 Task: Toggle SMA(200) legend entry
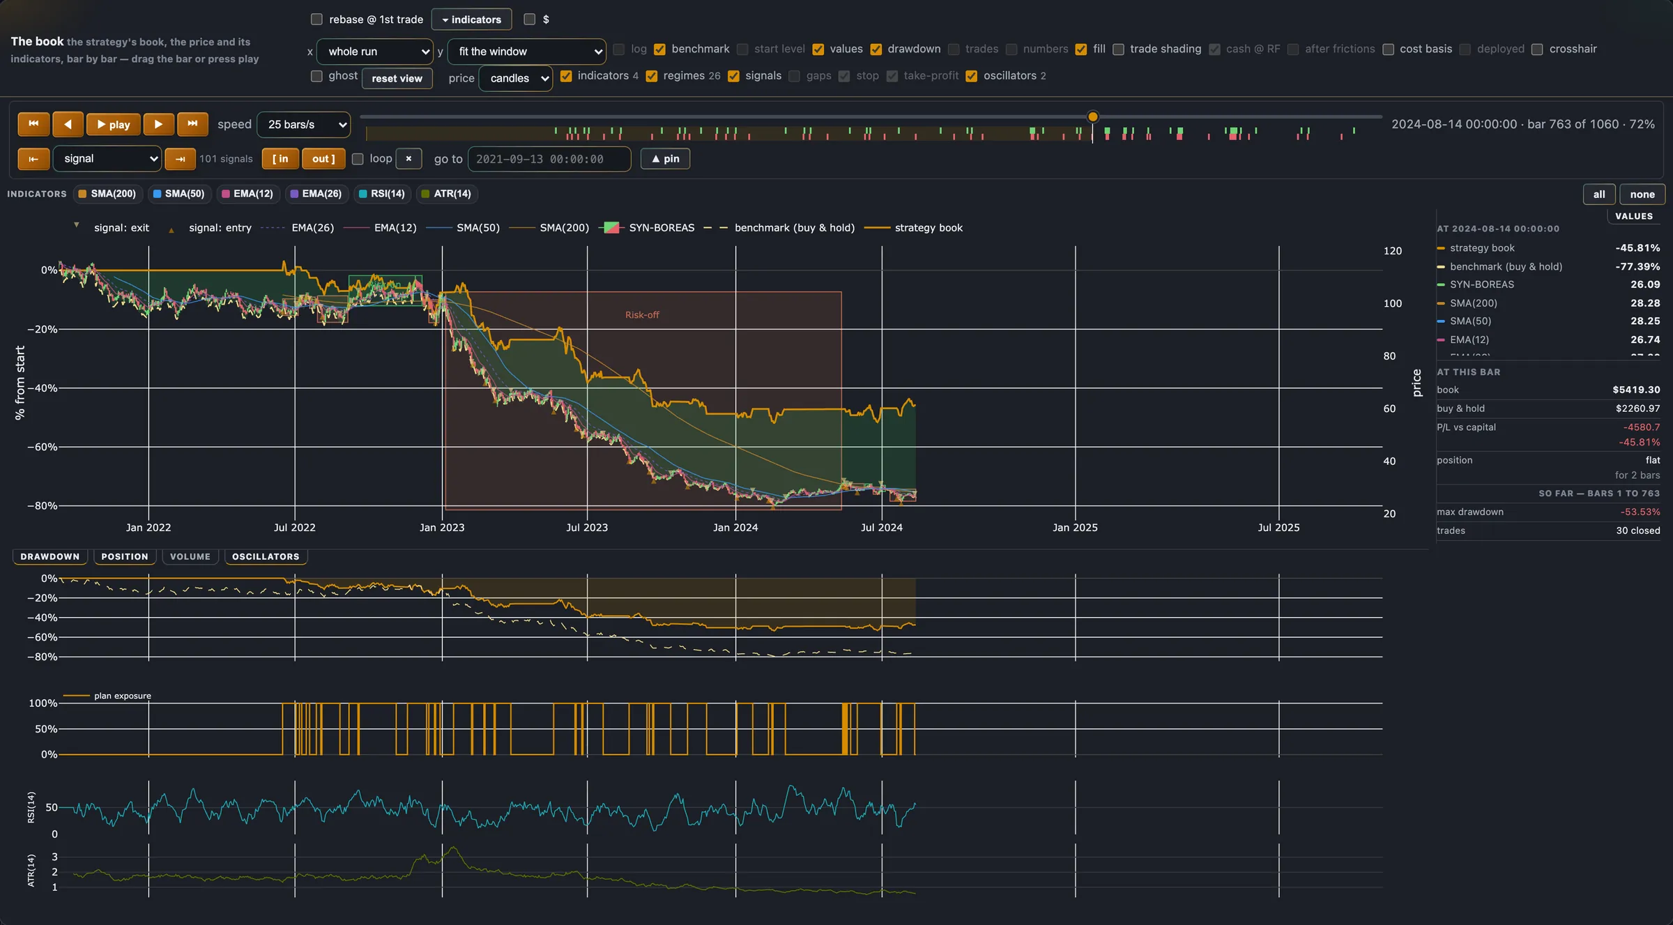pyautogui.click(x=549, y=228)
